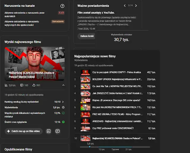The image size is (190, 153).
Task: Click the Dalsze kroki button
Action: tap(87, 36)
